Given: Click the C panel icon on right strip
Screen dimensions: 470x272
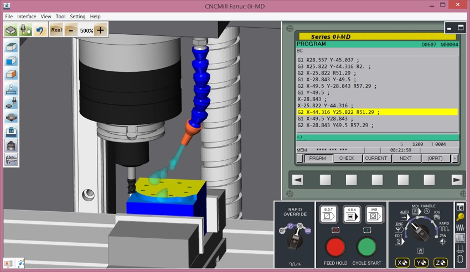Looking at the screenshot, I should (460, 207).
